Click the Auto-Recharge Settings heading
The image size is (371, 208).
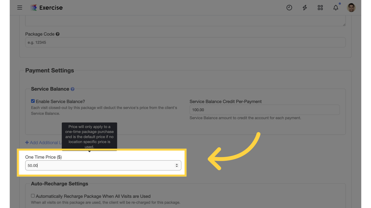[x=59, y=183]
